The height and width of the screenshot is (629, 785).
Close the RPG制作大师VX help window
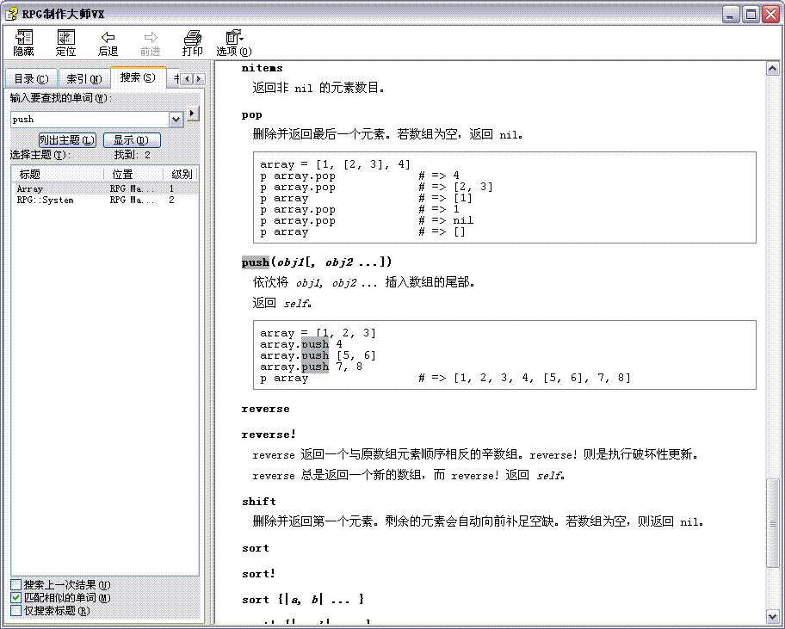click(770, 15)
